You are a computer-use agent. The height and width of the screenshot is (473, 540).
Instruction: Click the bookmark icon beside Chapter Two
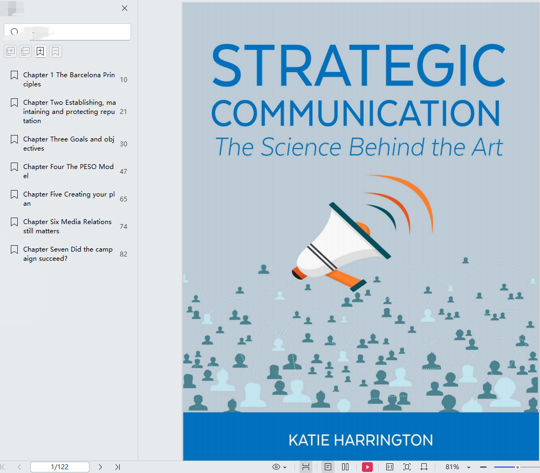[14, 103]
